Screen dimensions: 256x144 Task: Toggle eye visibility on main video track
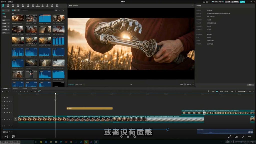click(7, 119)
